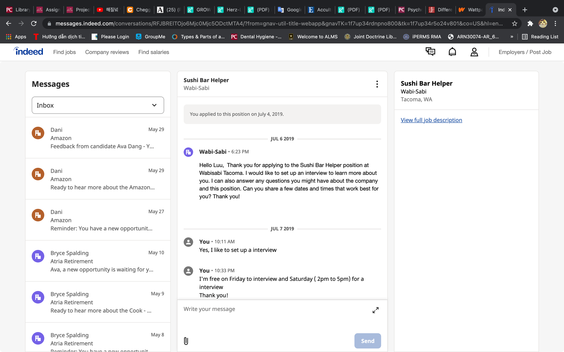Go to Find salaries

pyautogui.click(x=154, y=52)
